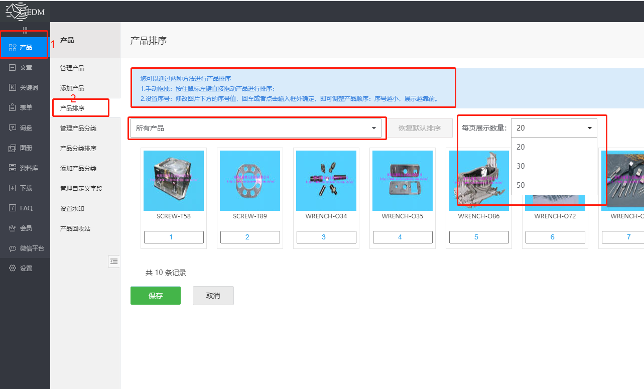Viewport: 644px width, 389px height.
Task: Select the 资料库 (Library) sidebar icon
Action: tap(24, 168)
